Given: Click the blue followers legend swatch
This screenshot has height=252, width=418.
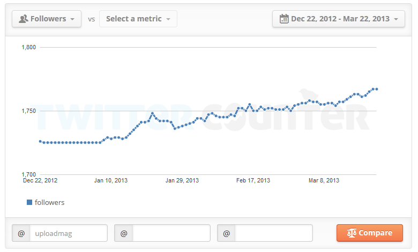Looking at the screenshot, I should tap(29, 202).
